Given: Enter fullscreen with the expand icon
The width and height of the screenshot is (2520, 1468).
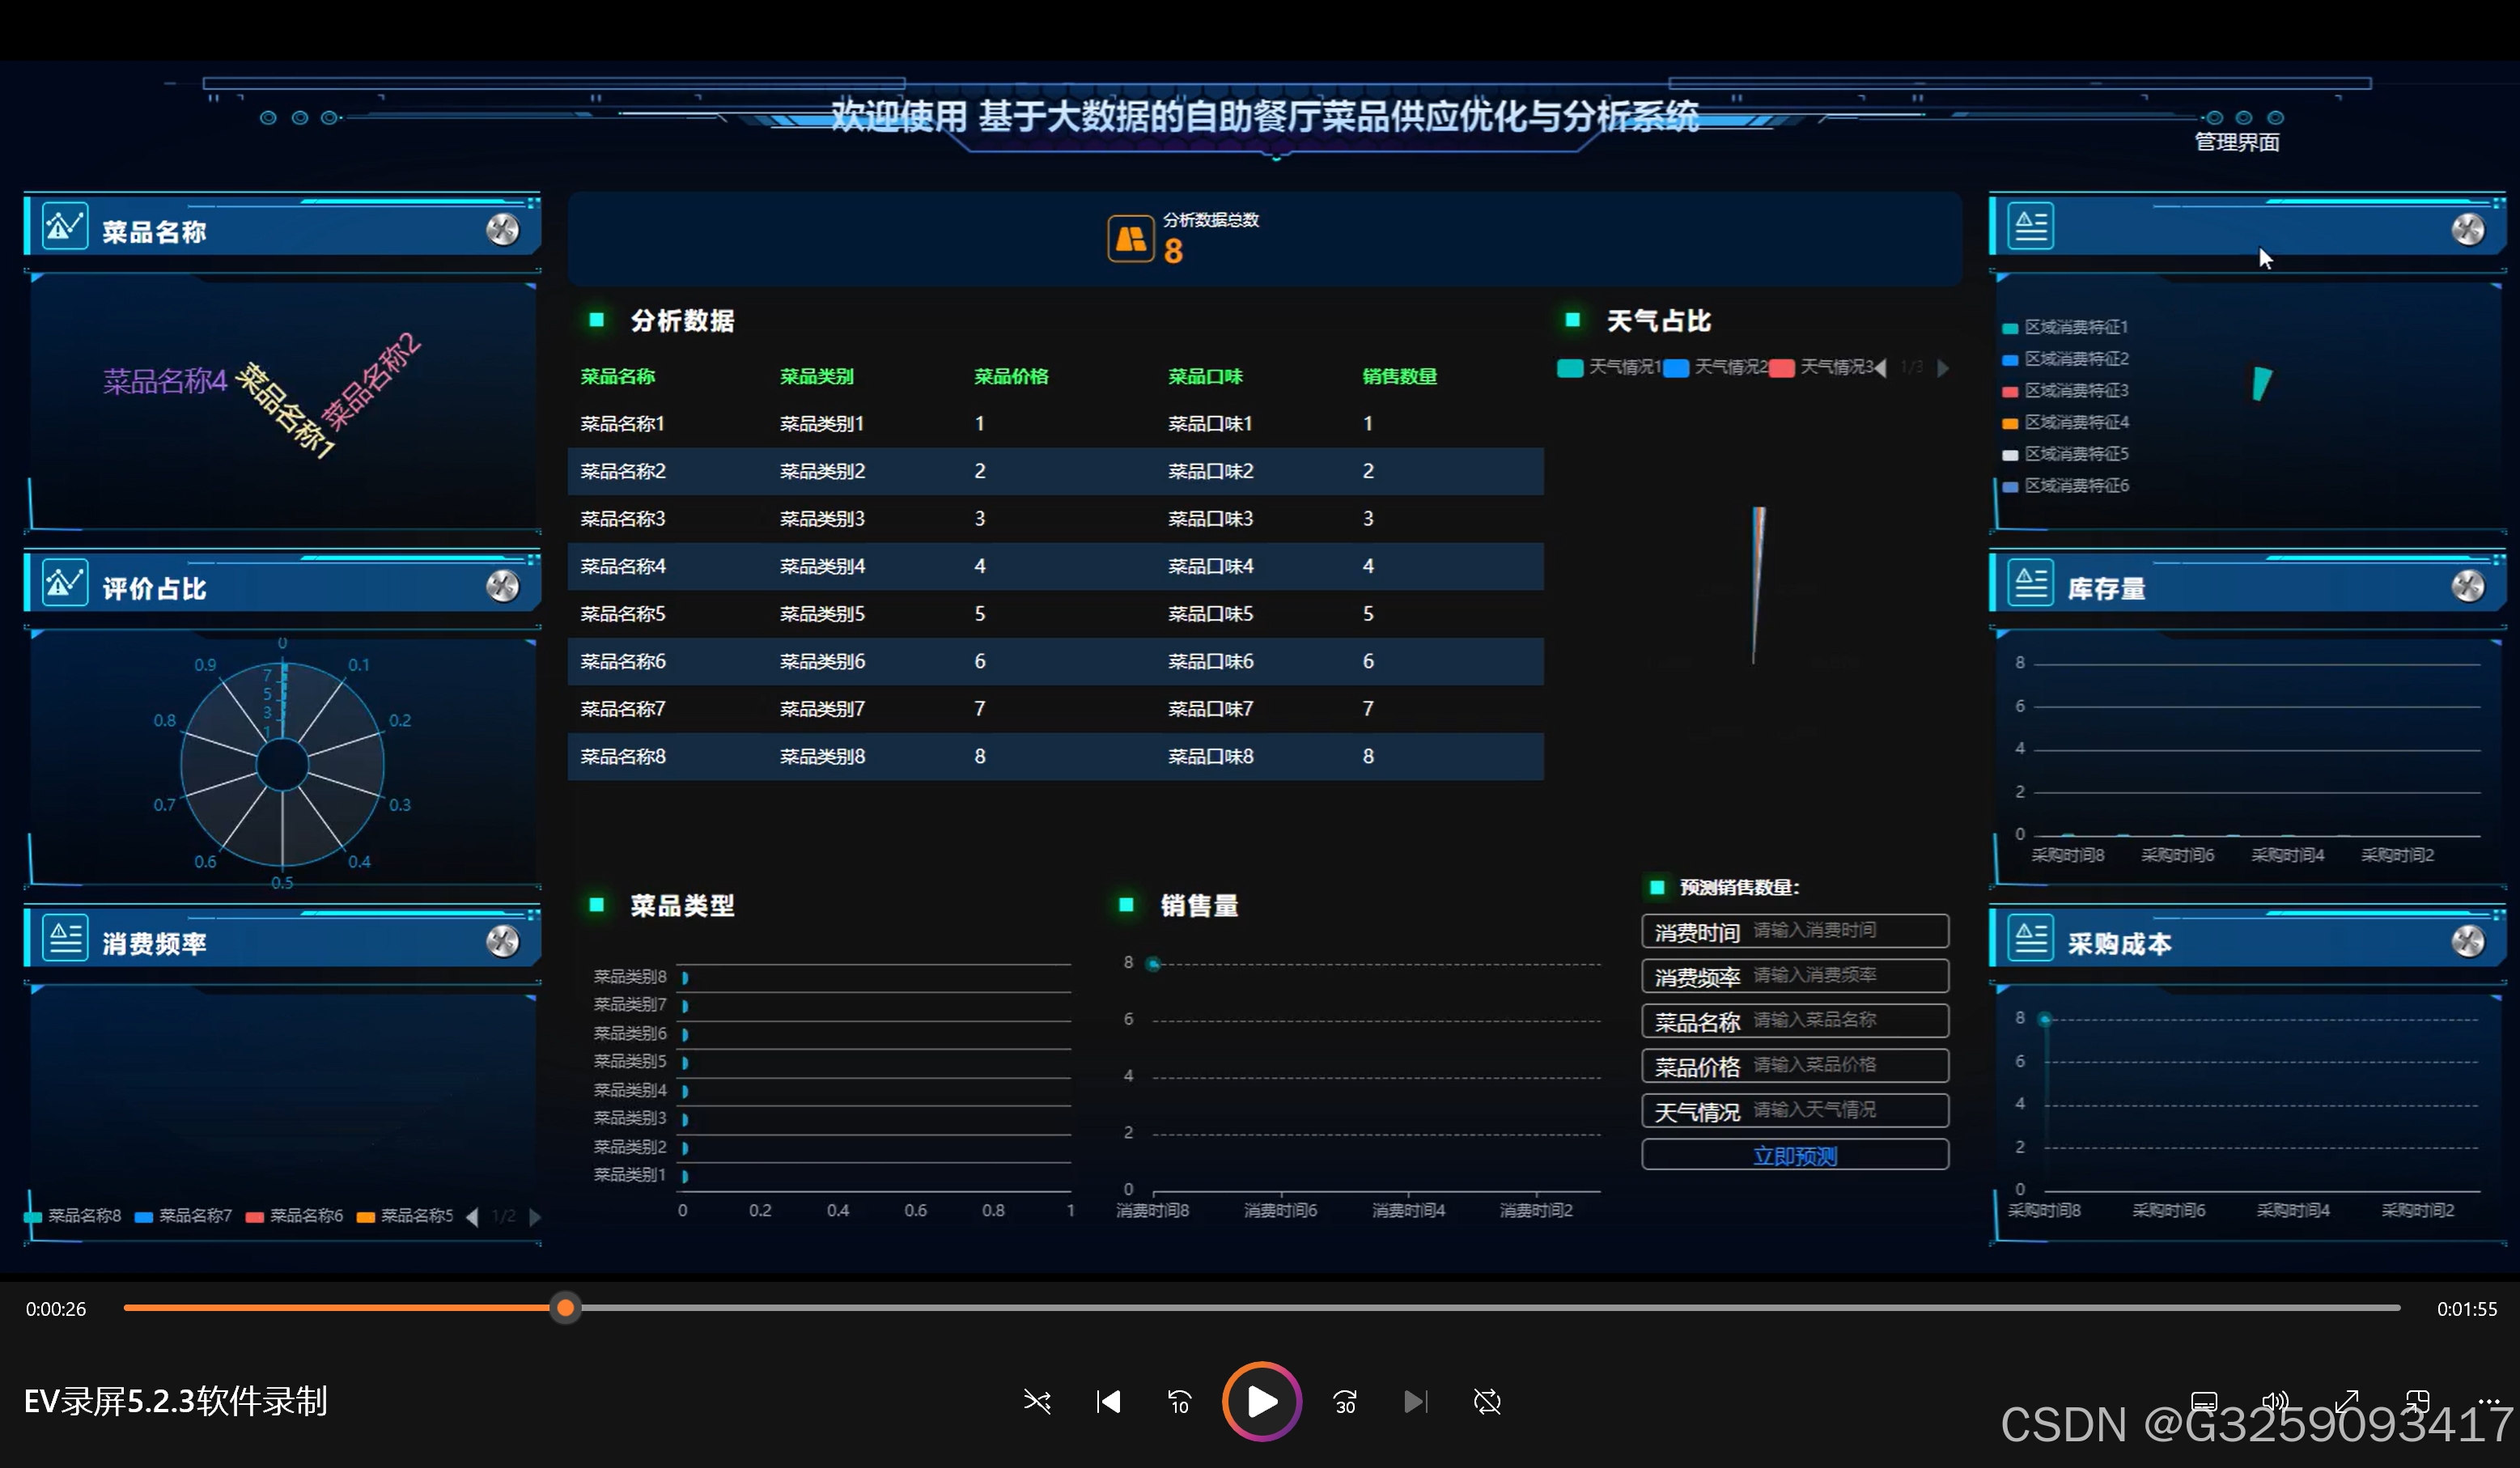Looking at the screenshot, I should (x=2346, y=1400).
